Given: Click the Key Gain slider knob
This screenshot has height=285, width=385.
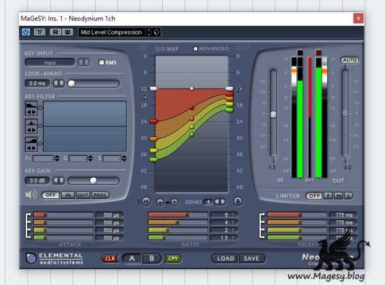Looking at the screenshot, I should tap(93, 181).
